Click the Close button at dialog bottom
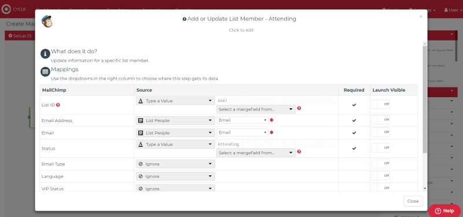 [413, 201]
